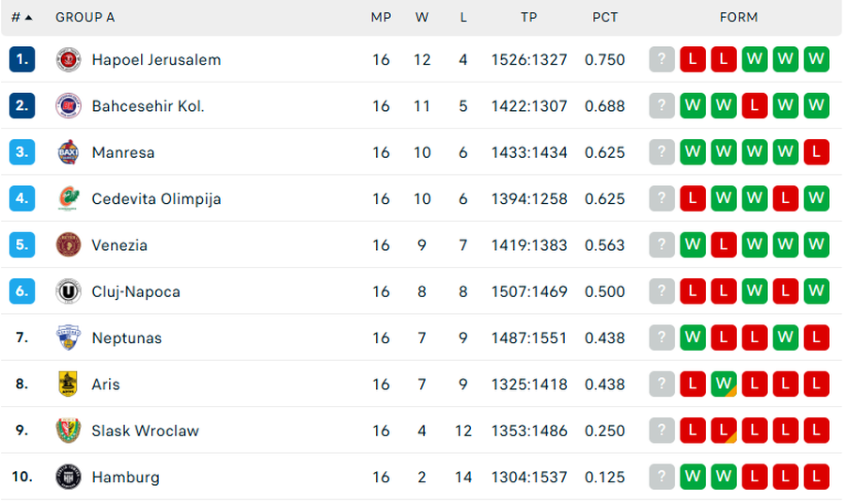The width and height of the screenshot is (846, 502).
Task: Open the Slask Wroclaw team link
Action: [x=145, y=431]
